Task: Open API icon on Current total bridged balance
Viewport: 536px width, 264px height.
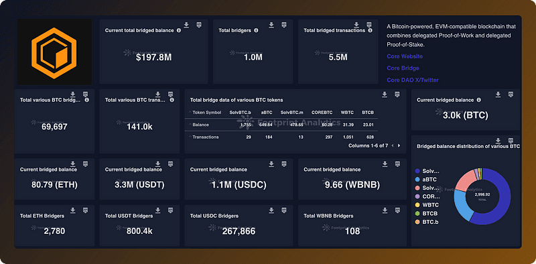Action: point(198,25)
